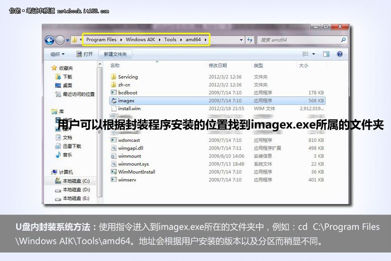
Task: Open view options dropdown arrow
Action: pos(313,54)
